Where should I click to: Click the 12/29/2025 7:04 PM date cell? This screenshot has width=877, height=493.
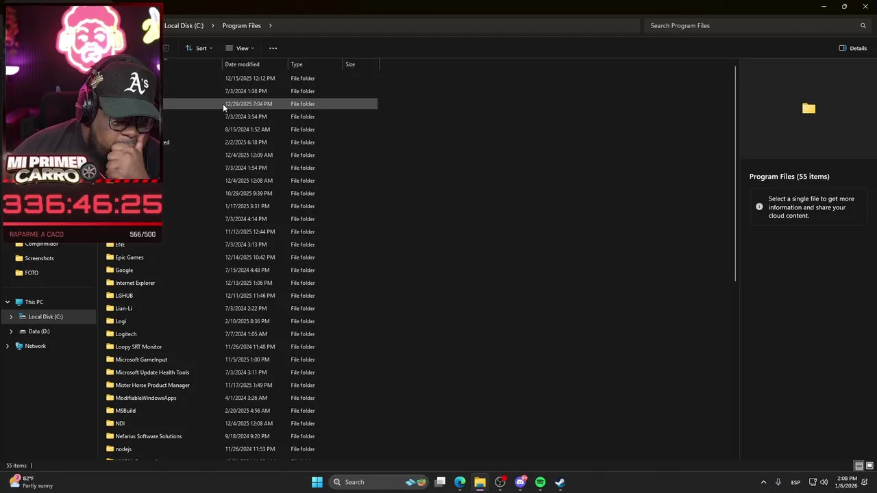(x=249, y=104)
